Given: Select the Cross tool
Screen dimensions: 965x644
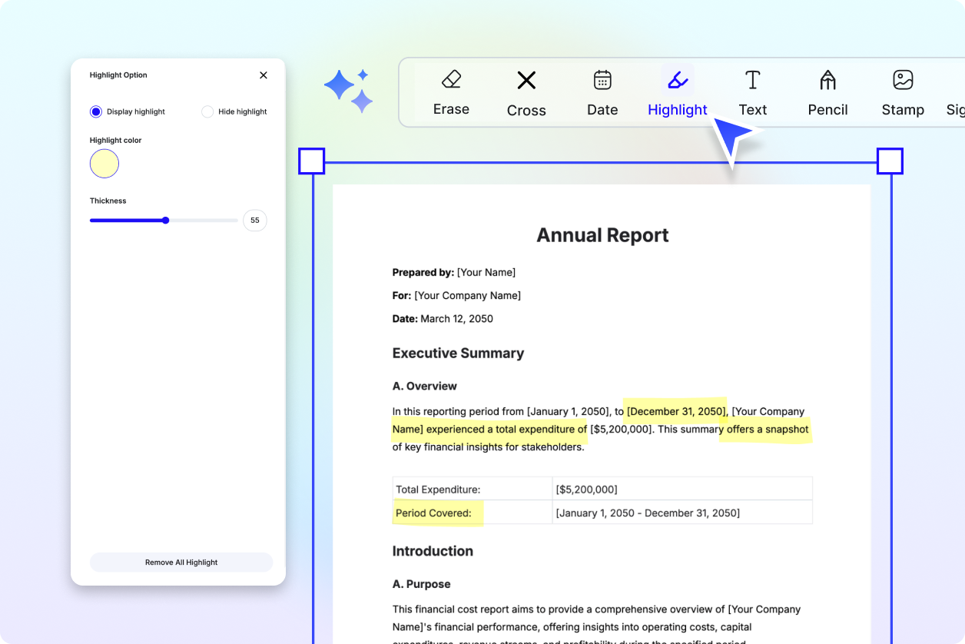Looking at the screenshot, I should (526, 91).
